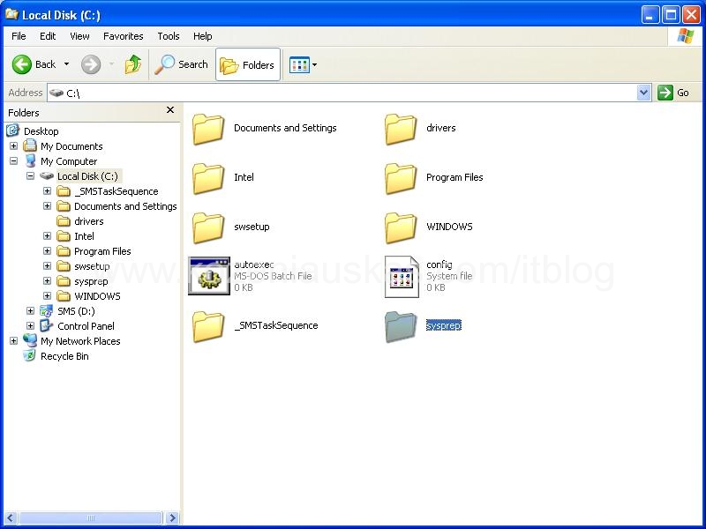Collapse Local Disk (C:) node
This screenshot has width=706, height=529.
pos(30,175)
